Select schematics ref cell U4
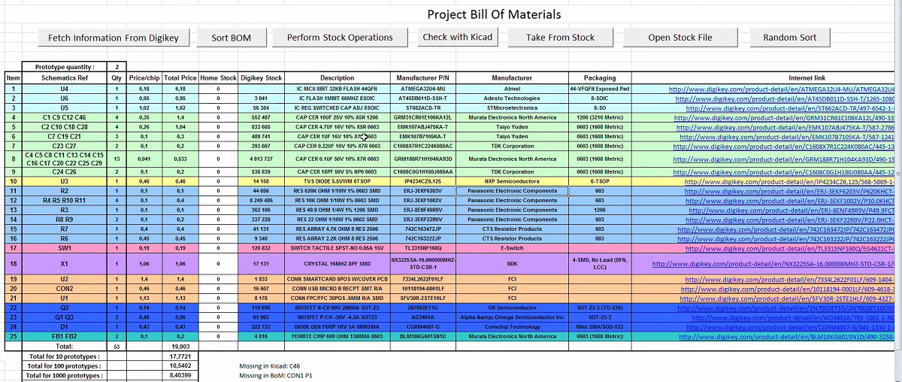This screenshot has height=382, width=902. point(65,89)
